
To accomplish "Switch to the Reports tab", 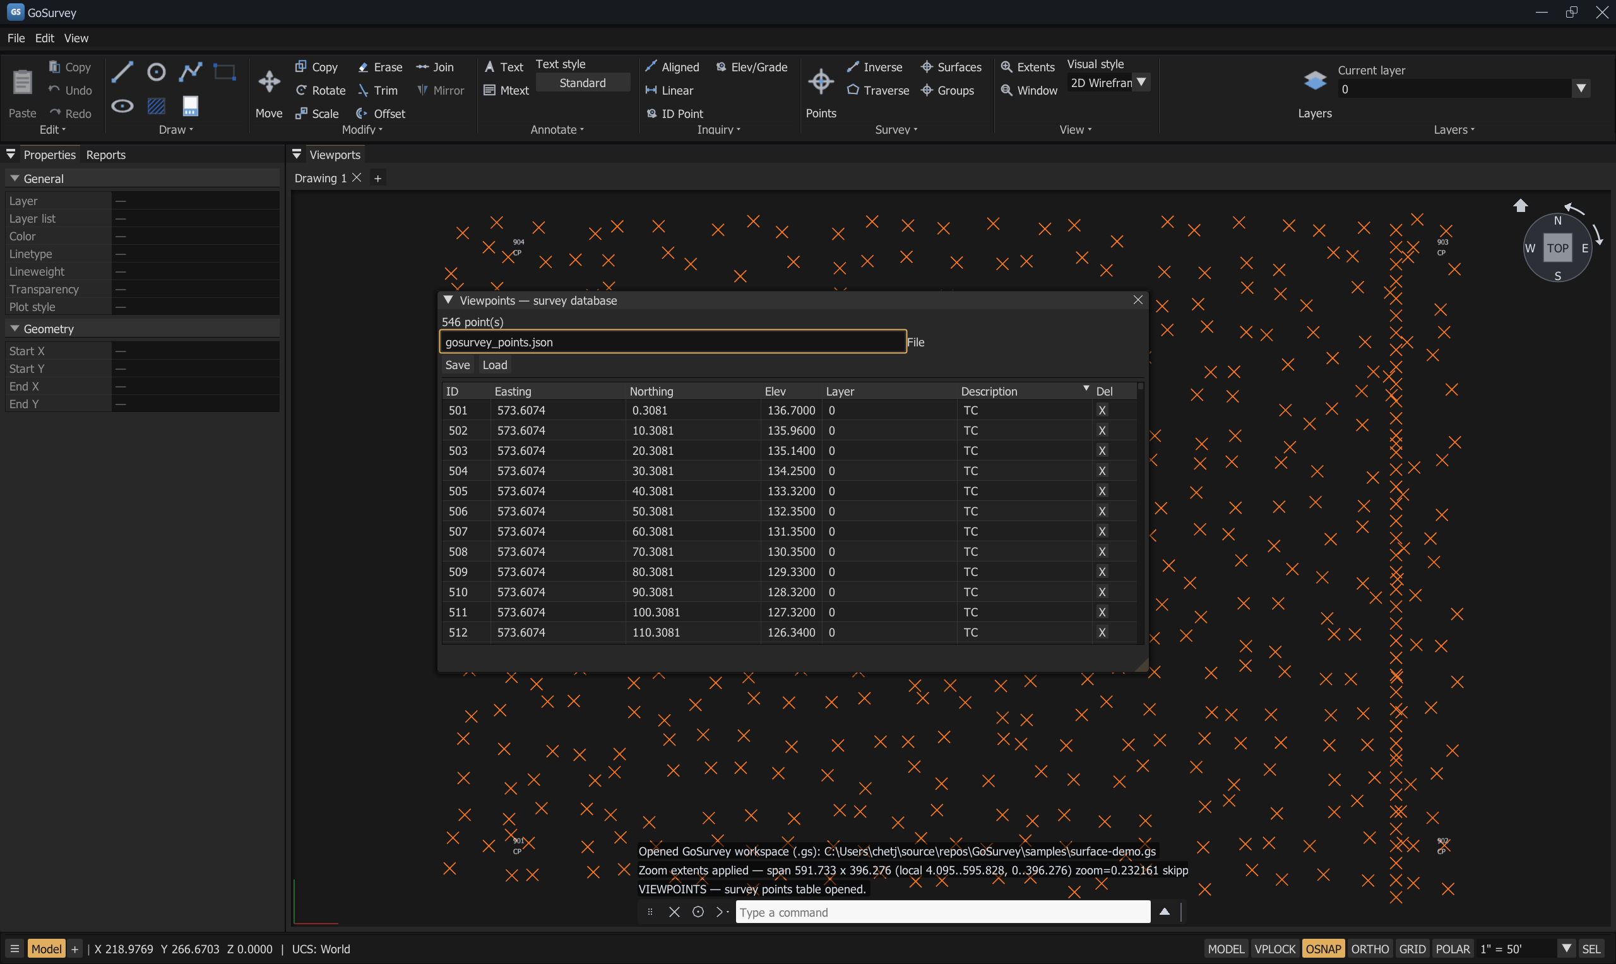I will pyautogui.click(x=106, y=155).
